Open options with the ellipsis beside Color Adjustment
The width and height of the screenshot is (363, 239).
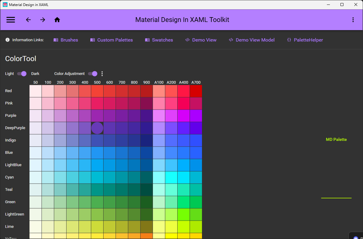coord(102,73)
